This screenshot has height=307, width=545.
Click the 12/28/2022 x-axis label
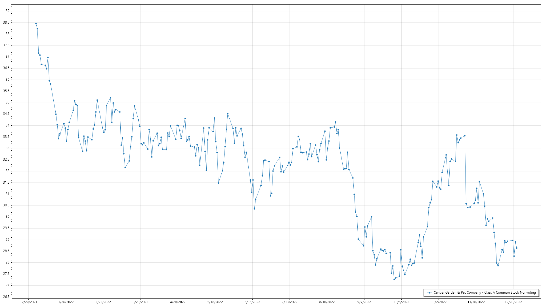click(513, 302)
